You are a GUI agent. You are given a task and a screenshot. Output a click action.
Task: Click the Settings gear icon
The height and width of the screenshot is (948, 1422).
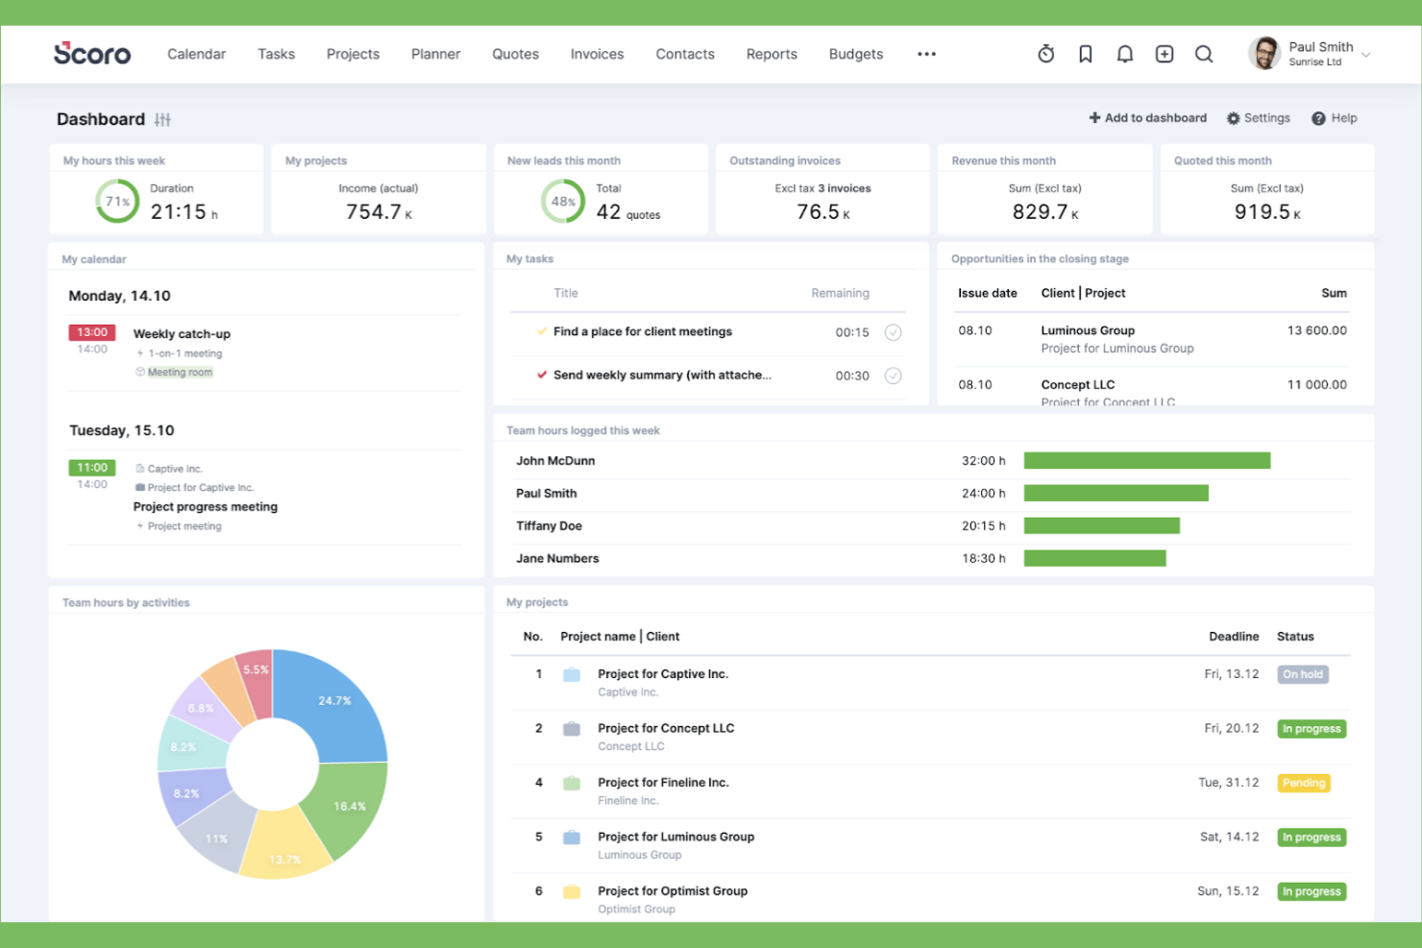click(1233, 118)
